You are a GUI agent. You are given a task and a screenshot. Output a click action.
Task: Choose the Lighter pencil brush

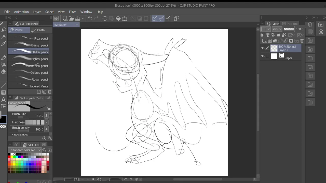(29, 59)
